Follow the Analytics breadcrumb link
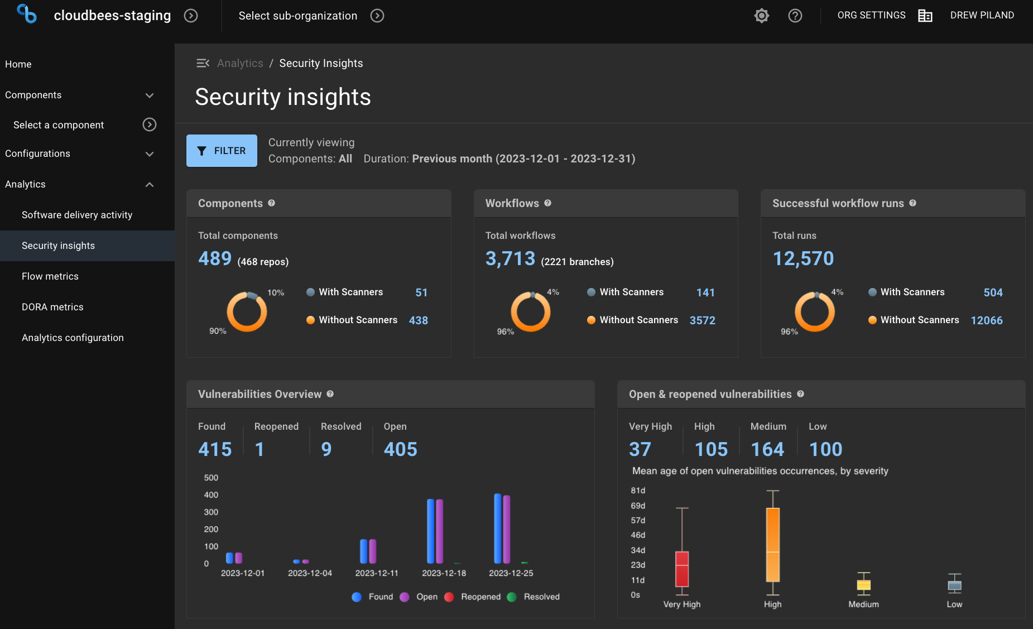Viewport: 1033px width, 629px height. [x=240, y=63]
